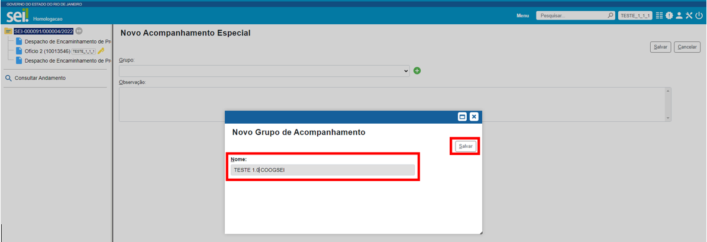Click the Cancelar button

(x=687, y=47)
